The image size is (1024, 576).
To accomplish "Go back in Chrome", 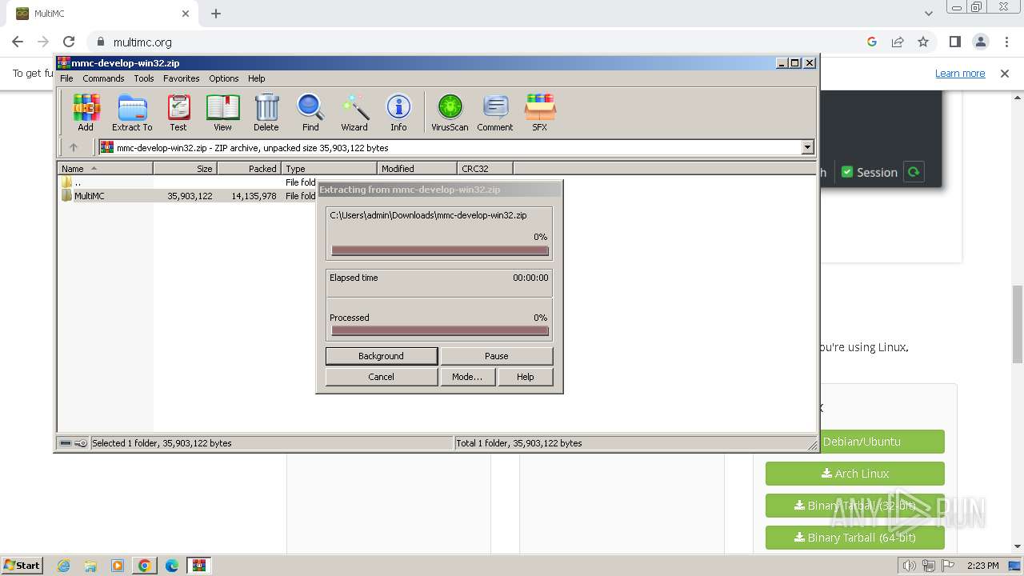I will [18, 42].
